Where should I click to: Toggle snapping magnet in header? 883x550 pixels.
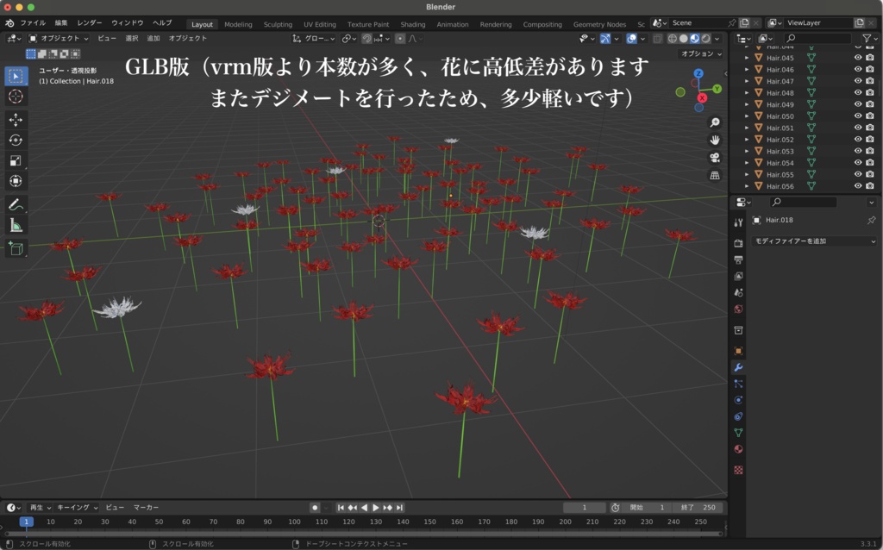click(x=366, y=38)
